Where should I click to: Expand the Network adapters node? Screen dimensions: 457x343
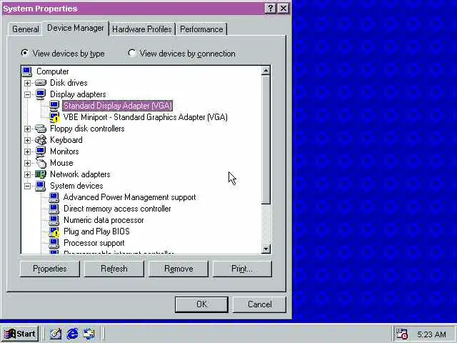tap(27, 174)
